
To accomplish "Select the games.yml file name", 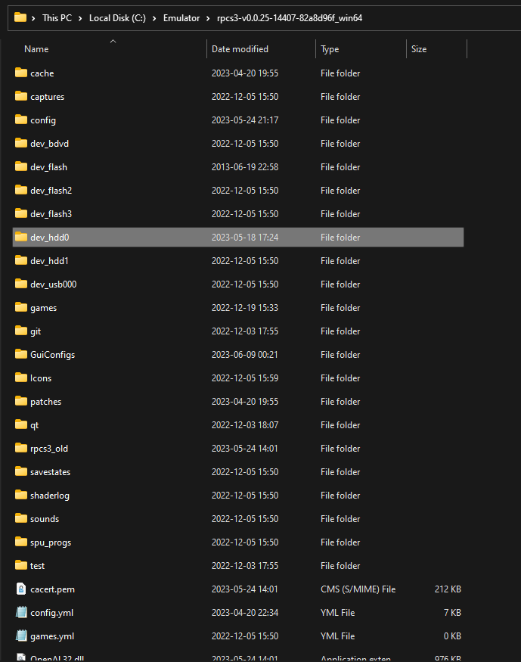I will tap(52, 636).
